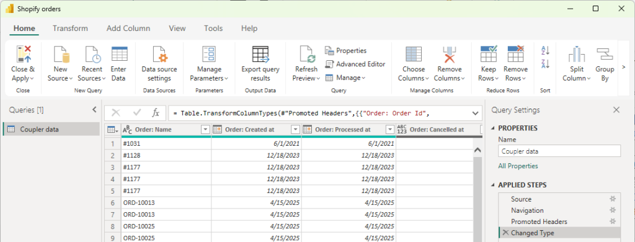Viewport: 635px width, 242px height.
Task: Click into the formula bar text
Action: pyautogui.click(x=301, y=114)
